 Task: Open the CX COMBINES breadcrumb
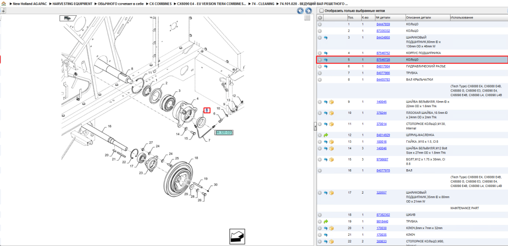tap(161, 4)
